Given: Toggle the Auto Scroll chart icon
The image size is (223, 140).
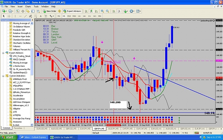Looking at the screenshot, I should pyautogui.click(x=114, y=11).
